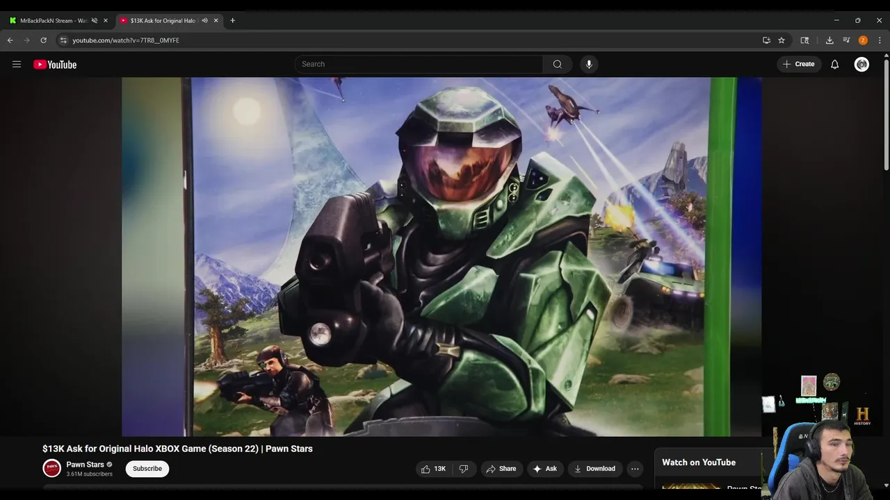Open Chrome three-dot menu
Viewport: 890px width, 500px height.
pos(880,40)
